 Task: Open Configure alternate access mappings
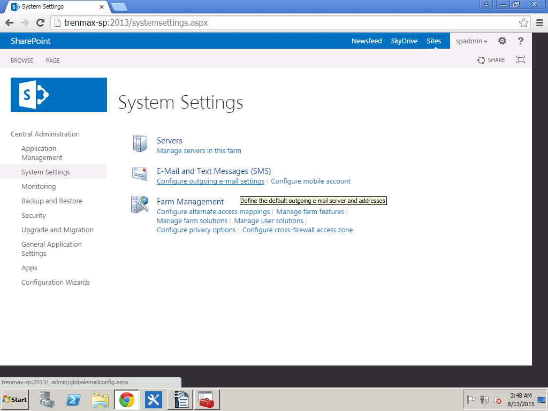(x=213, y=212)
